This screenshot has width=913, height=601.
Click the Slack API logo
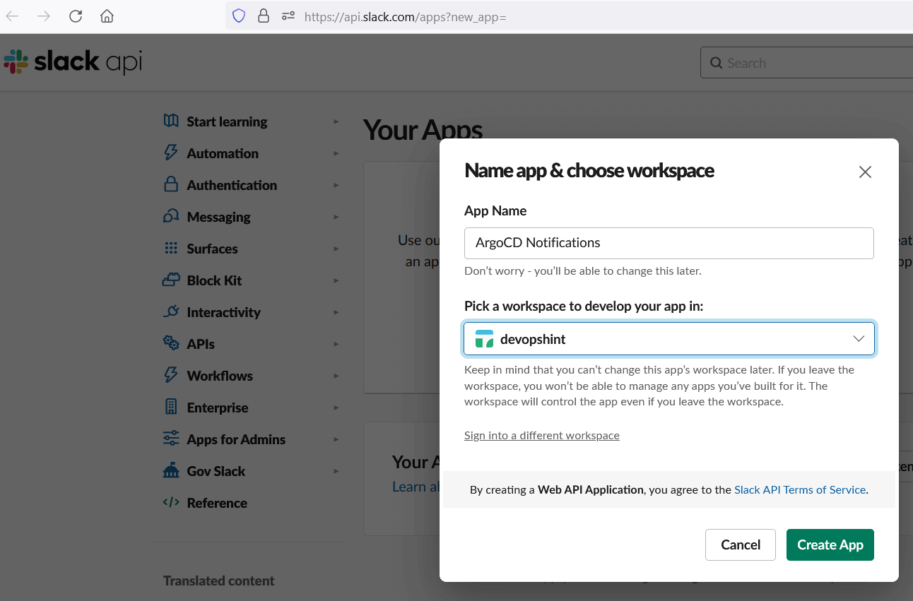tap(71, 61)
